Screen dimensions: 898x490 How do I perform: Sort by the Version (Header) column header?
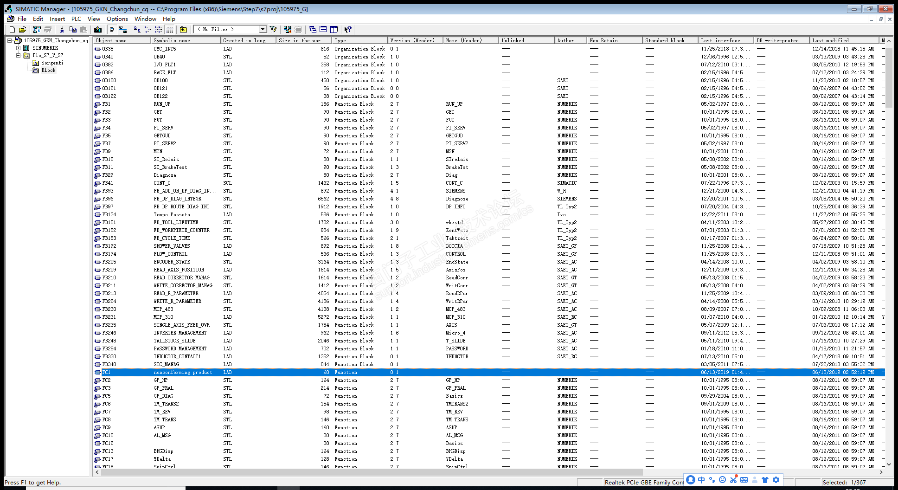(x=415, y=40)
